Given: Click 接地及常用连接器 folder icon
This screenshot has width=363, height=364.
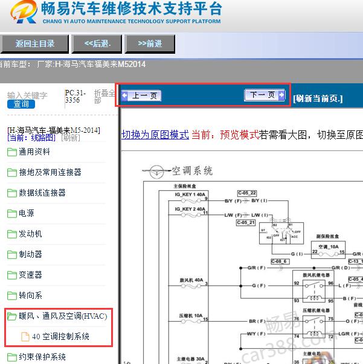Looking at the screenshot, I should click(12, 173).
